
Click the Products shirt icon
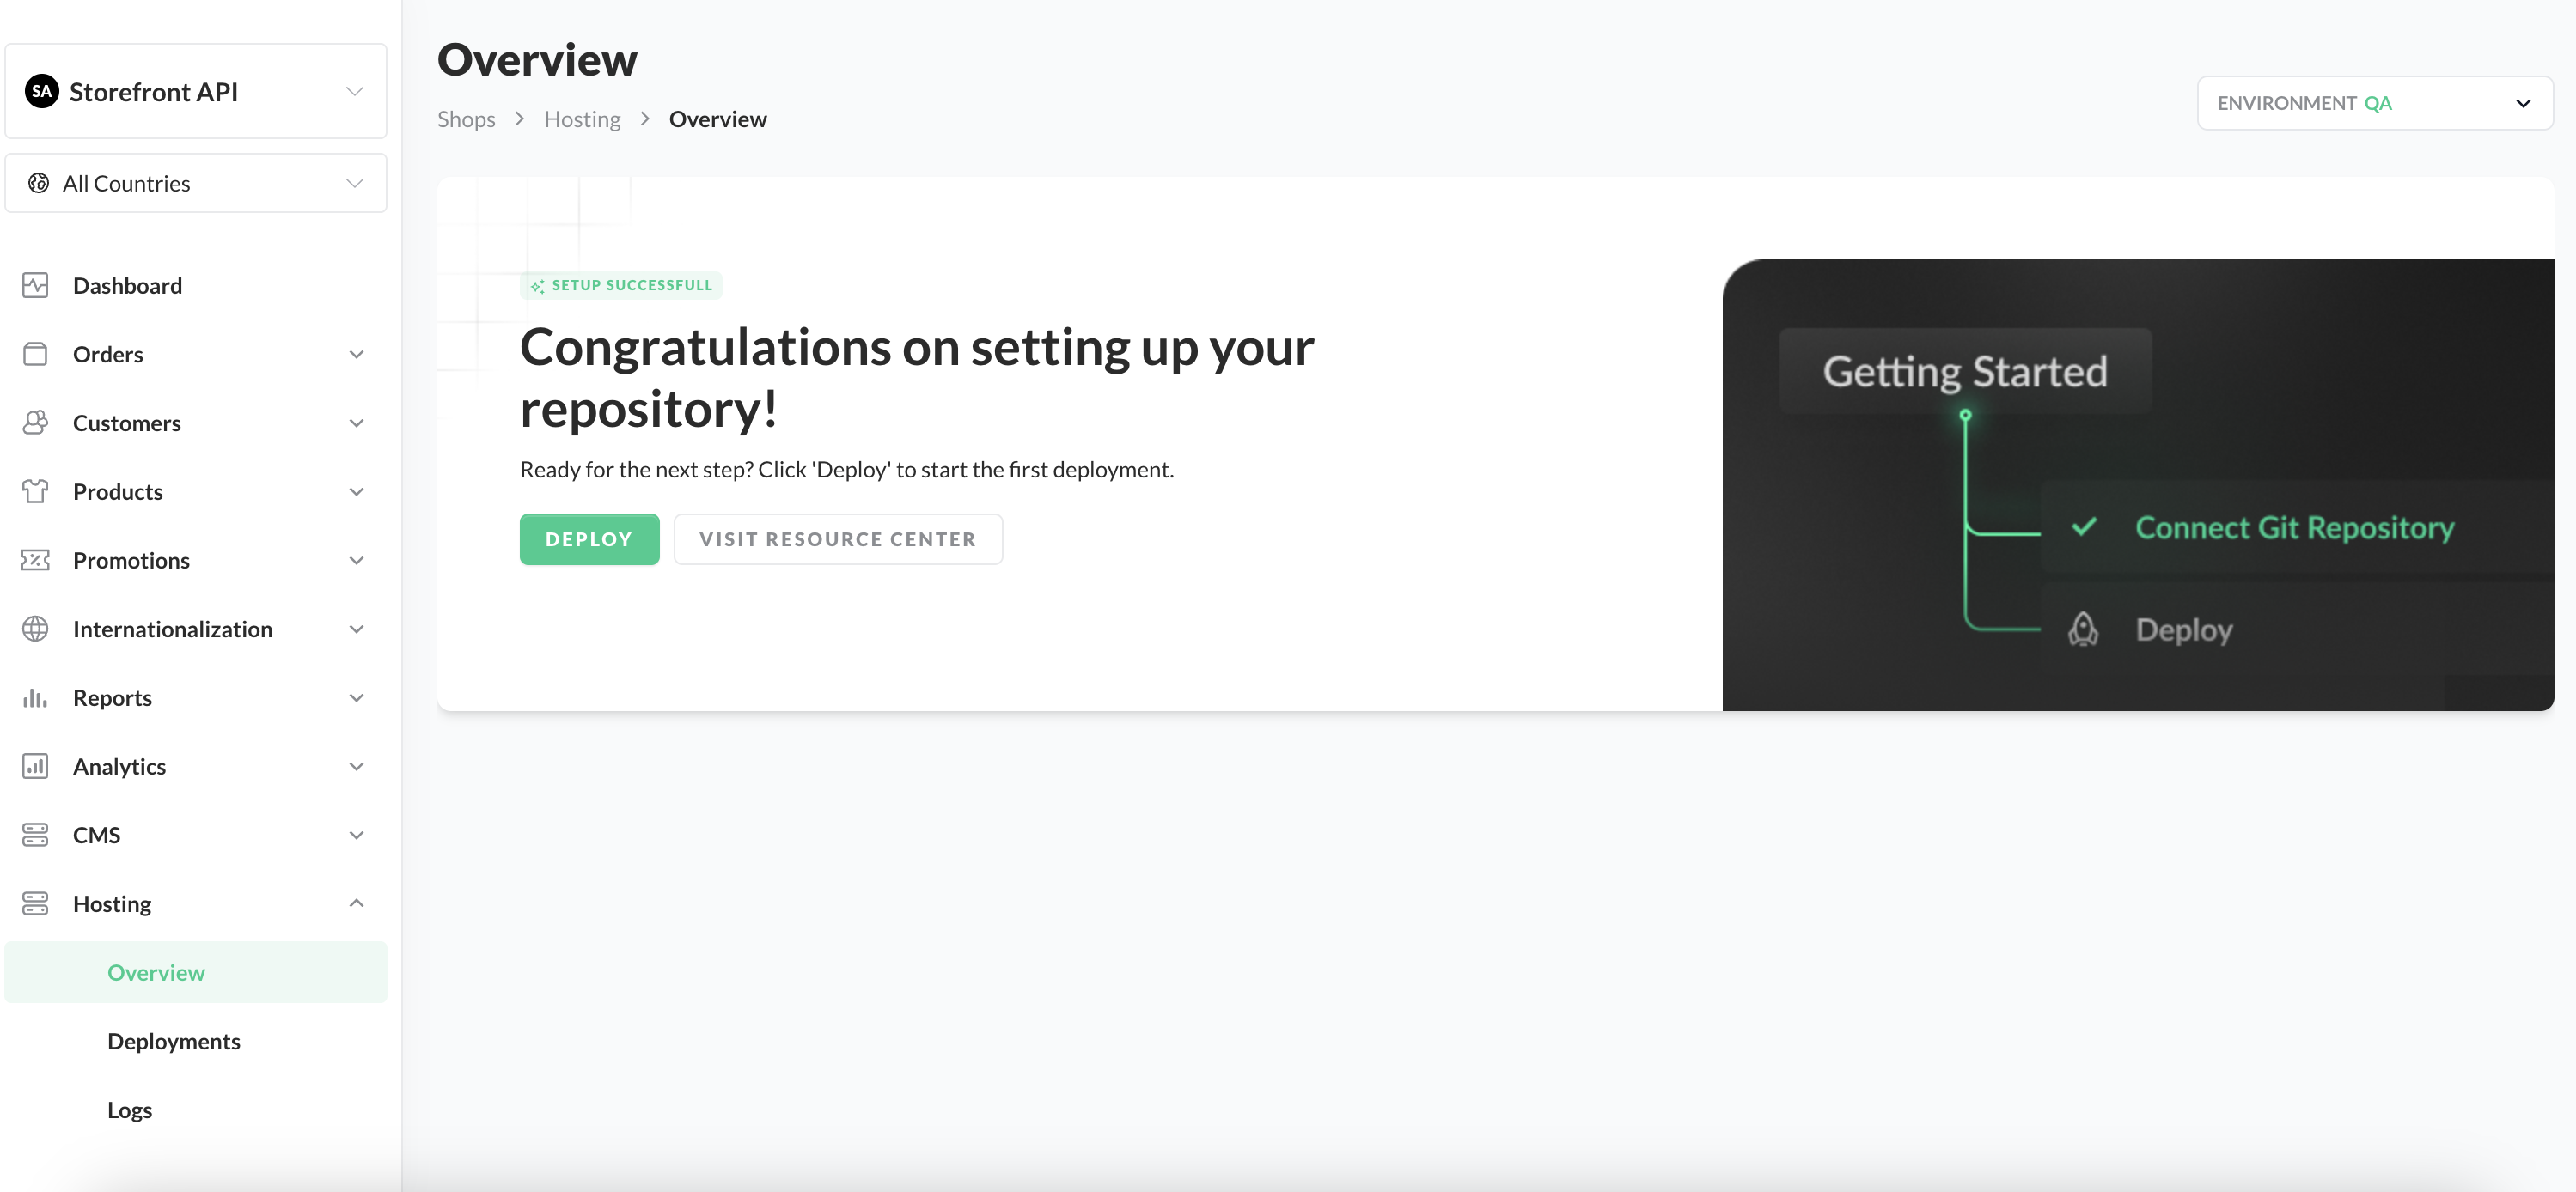[35, 491]
